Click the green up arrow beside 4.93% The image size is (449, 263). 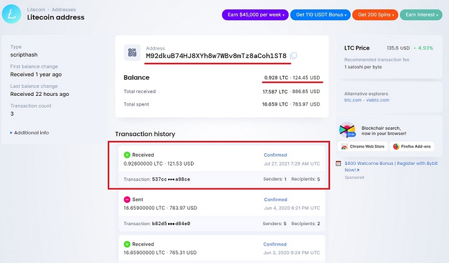[414, 48]
